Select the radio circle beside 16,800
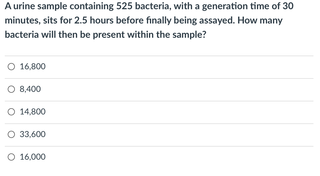 (11, 67)
